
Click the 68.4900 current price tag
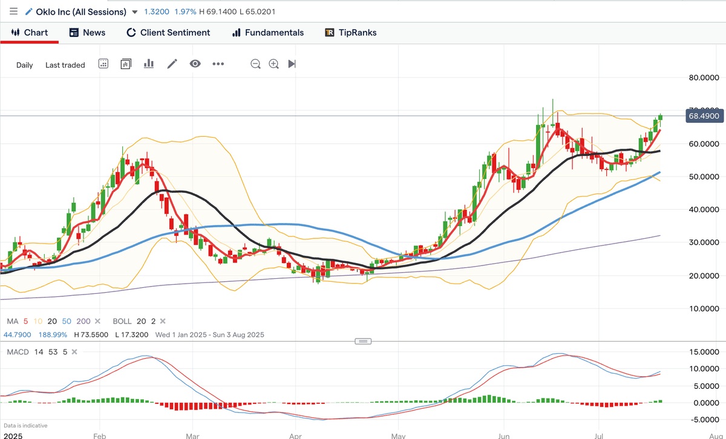pos(704,115)
